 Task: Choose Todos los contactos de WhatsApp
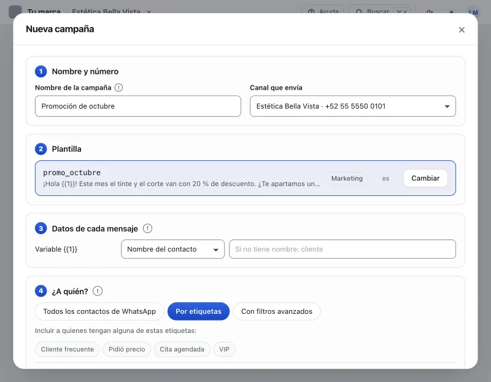point(99,311)
